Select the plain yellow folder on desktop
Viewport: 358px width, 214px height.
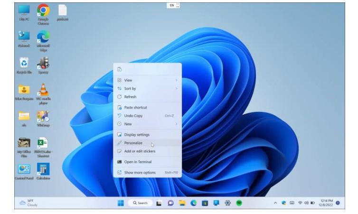coord(24,119)
